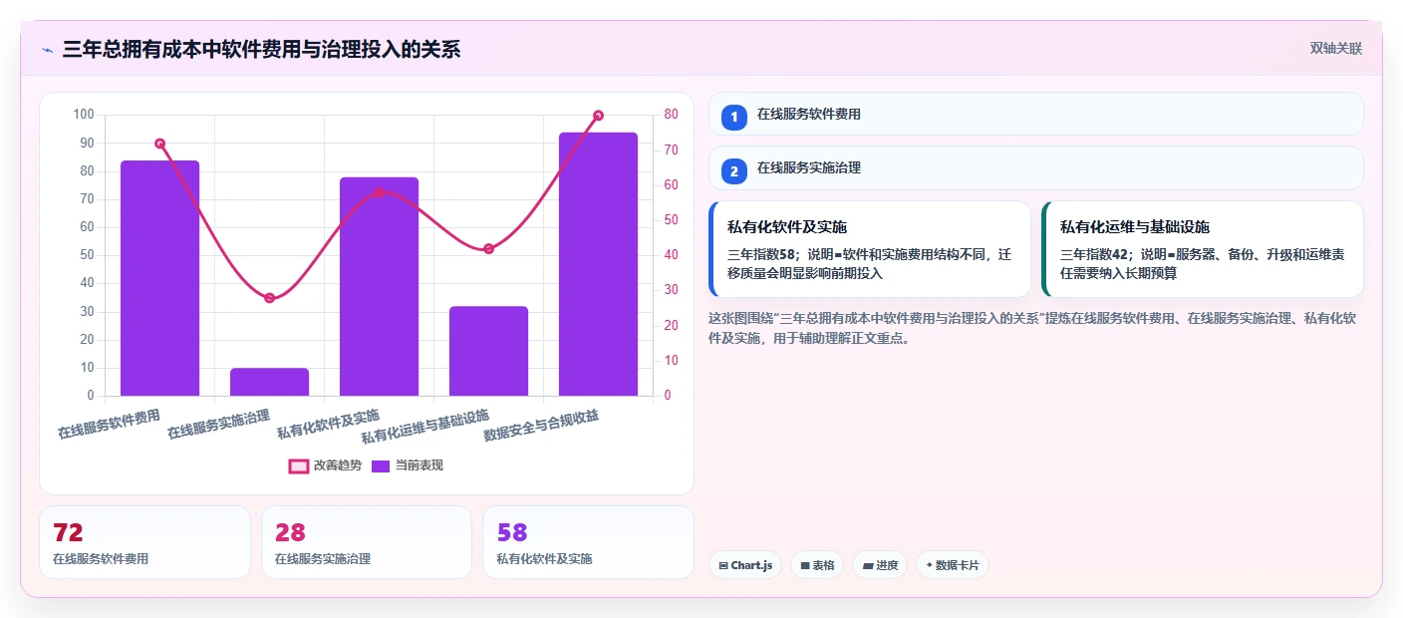This screenshot has width=1403, height=618.
Task: Click the trend line point at 私有化运维与基础设施
Action: click(x=488, y=248)
